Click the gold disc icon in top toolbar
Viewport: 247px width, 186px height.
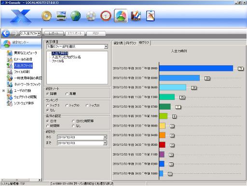coord(47,16)
